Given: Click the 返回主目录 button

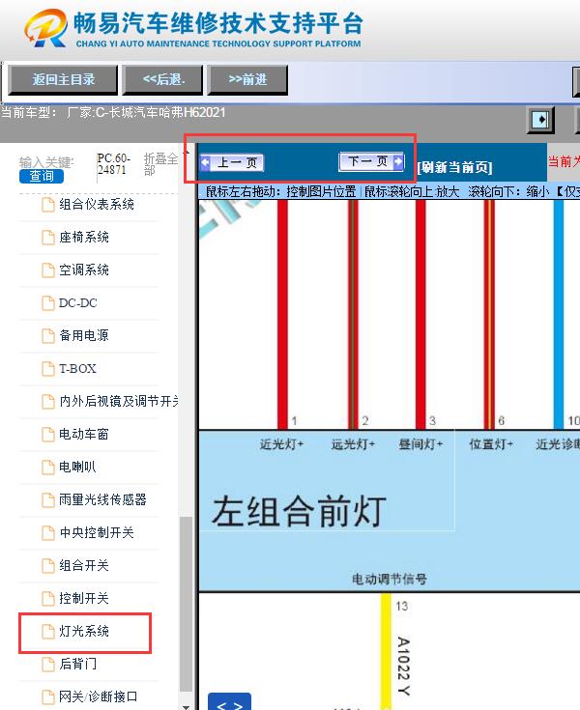Looking at the screenshot, I should click(63, 79).
